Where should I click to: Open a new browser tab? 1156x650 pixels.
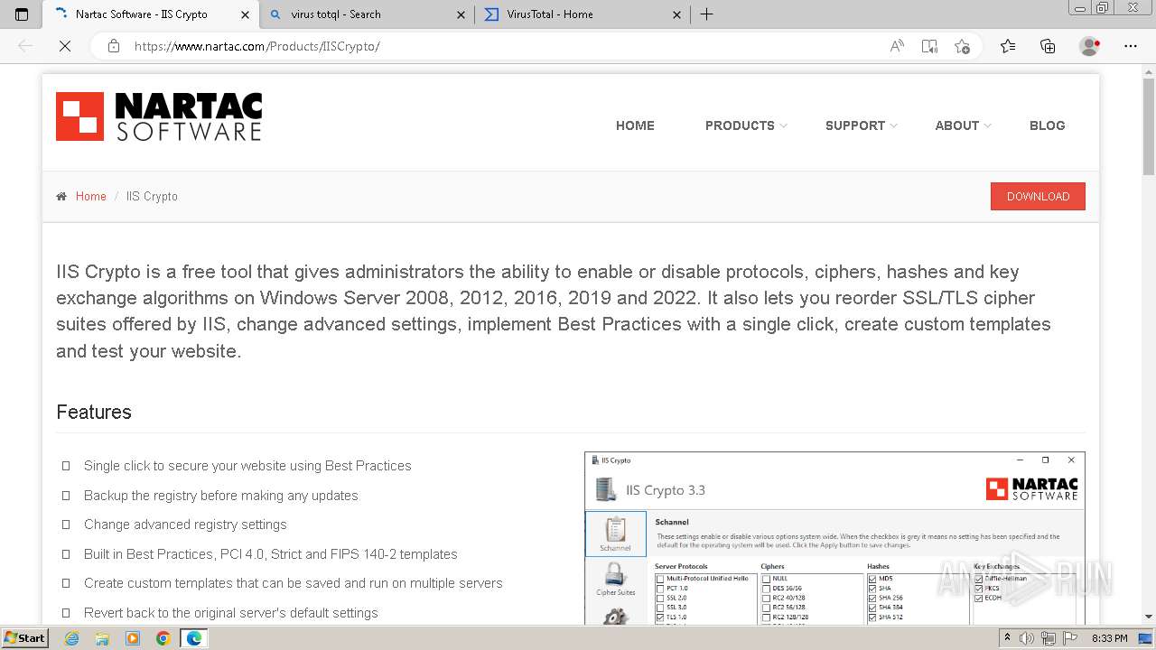707,14
